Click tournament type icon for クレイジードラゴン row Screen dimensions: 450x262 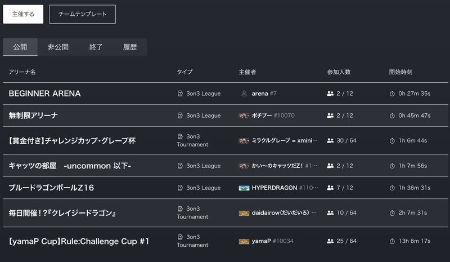click(180, 208)
